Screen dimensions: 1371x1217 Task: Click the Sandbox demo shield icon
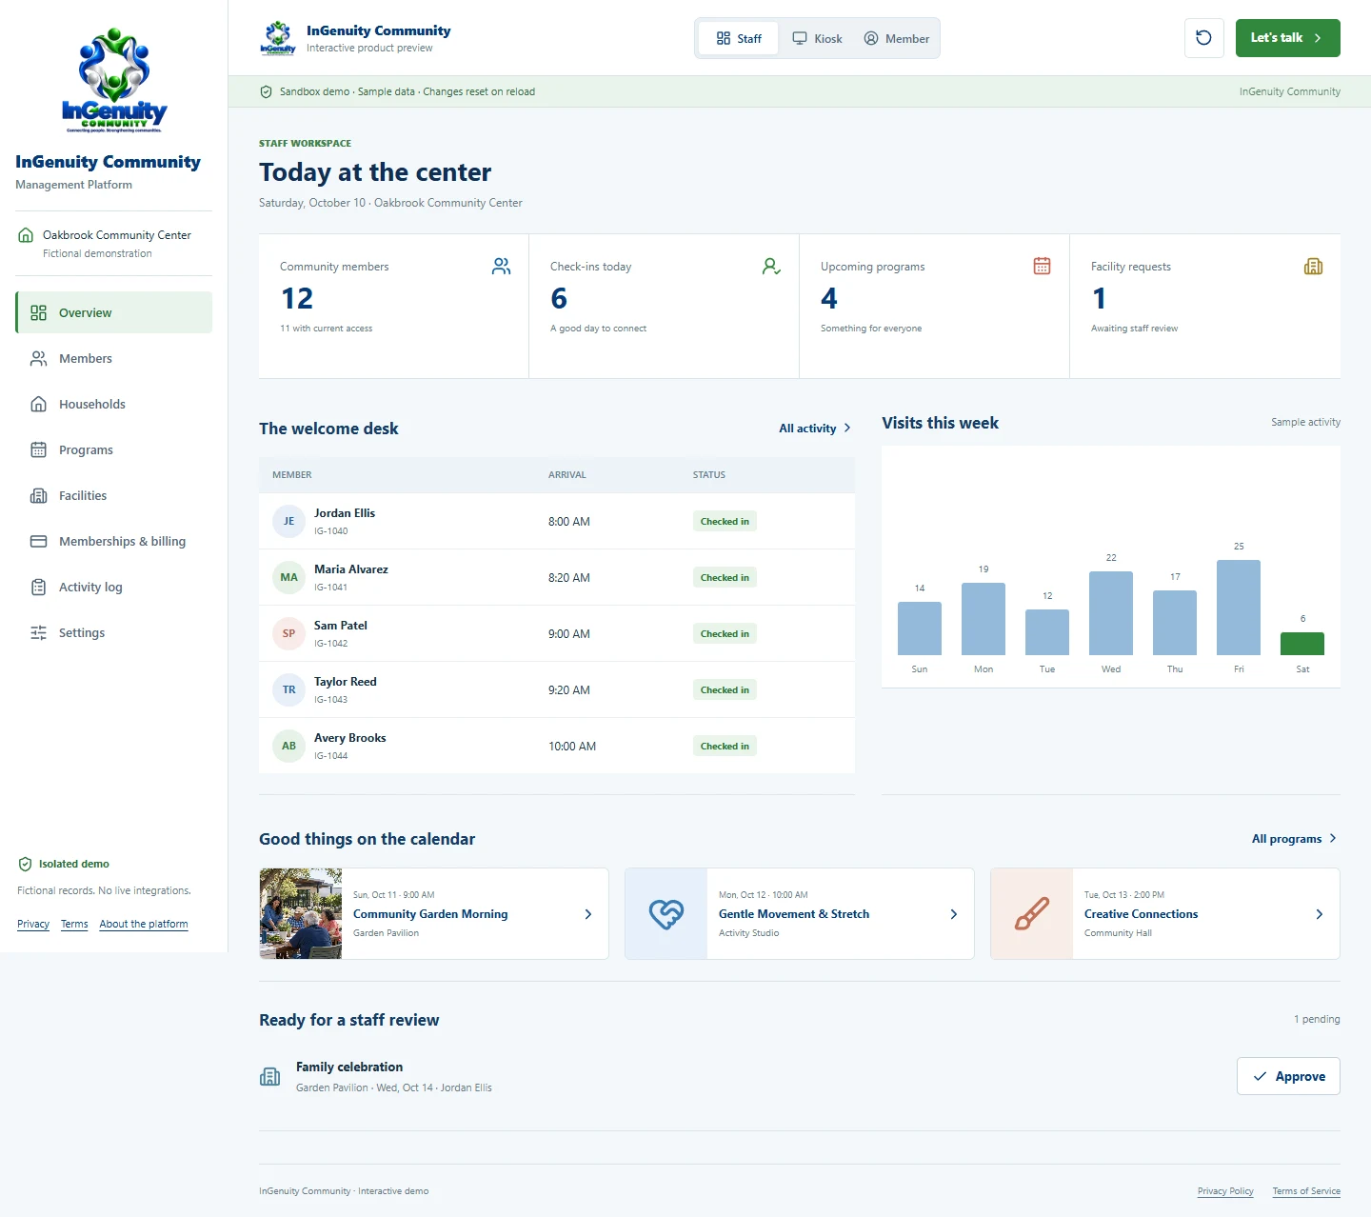pyautogui.click(x=267, y=92)
